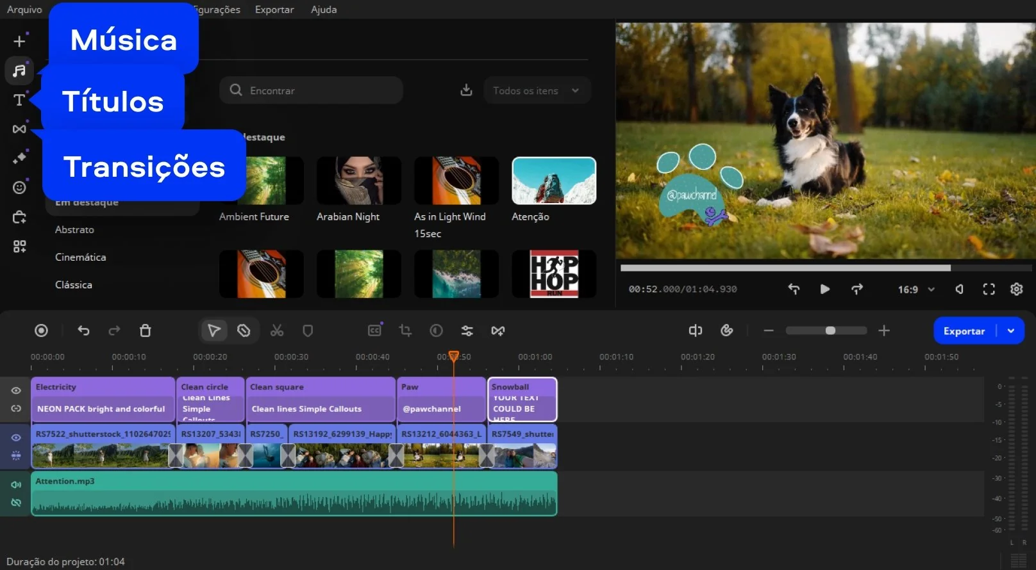Viewport: 1036px width, 570px height.
Task: Select the Cinemática category
Action: [81, 257]
